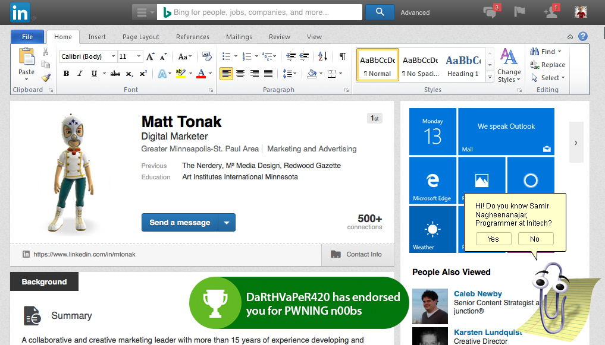The image size is (605, 345).
Task: Select Align Left
Action: [227, 74]
